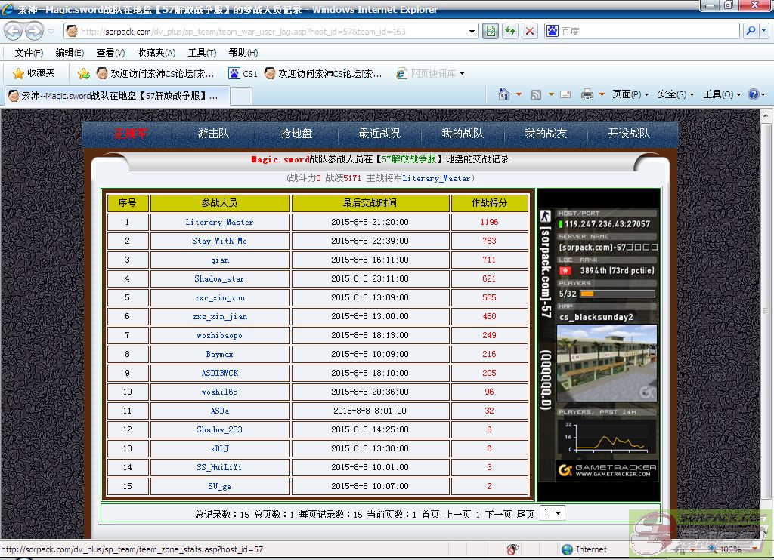Screen dimensions: 774x560
Task: Click the Add to Favorites bar star icon
Action: pos(83,74)
